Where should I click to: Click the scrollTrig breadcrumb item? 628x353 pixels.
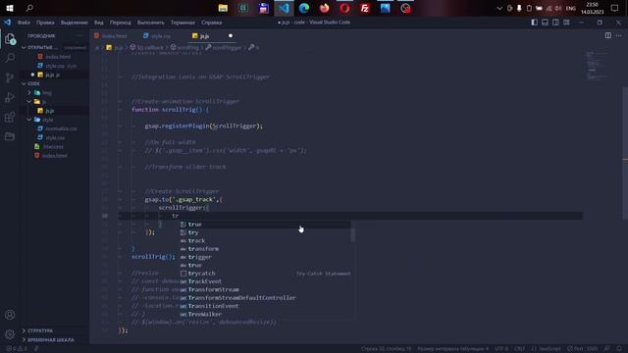click(185, 48)
